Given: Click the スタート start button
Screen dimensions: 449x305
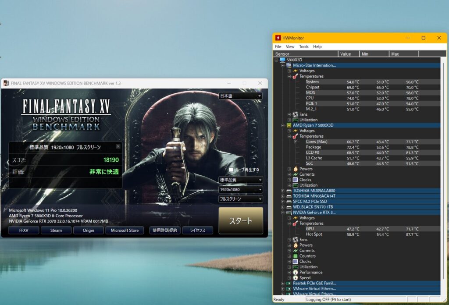Looking at the screenshot, I should pyautogui.click(x=241, y=220).
